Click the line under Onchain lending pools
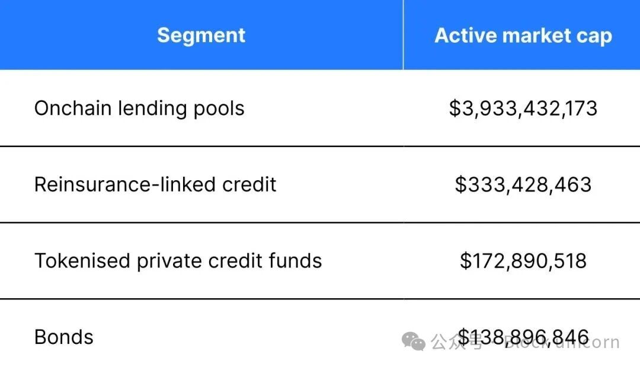Screen dimensions: 640x367 (x=320, y=146)
